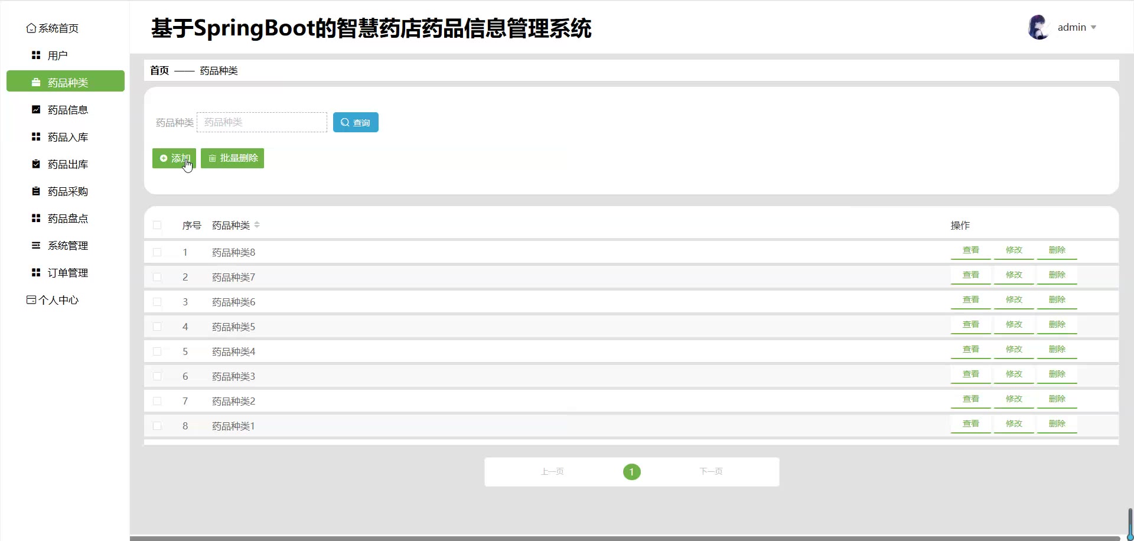Check the box for row 药品种类1
Viewport: 1134px width, 541px height.
coord(157,426)
